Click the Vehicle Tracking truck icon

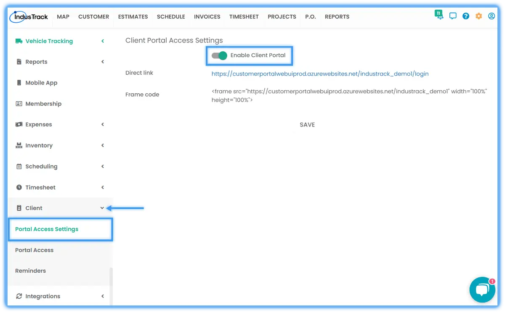click(x=19, y=41)
